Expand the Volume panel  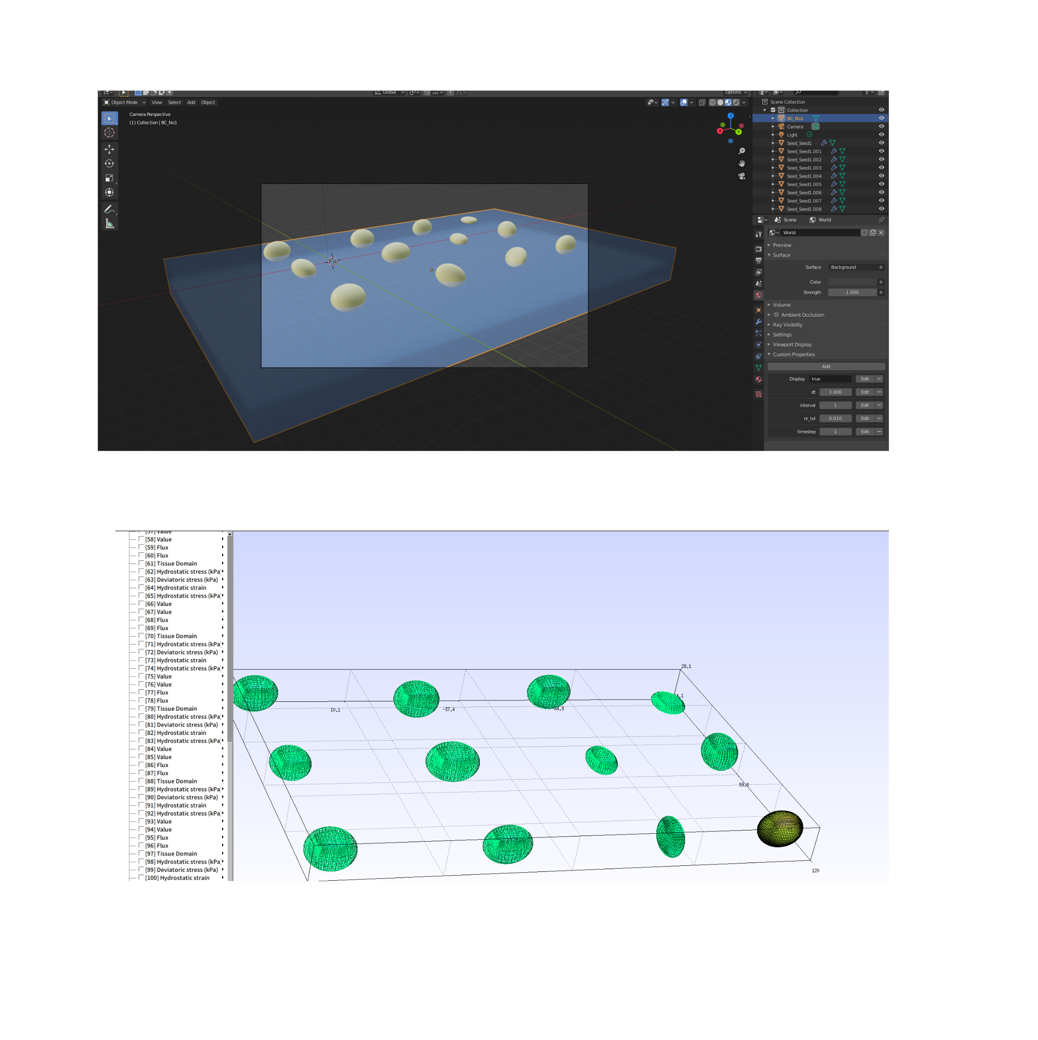pos(782,305)
